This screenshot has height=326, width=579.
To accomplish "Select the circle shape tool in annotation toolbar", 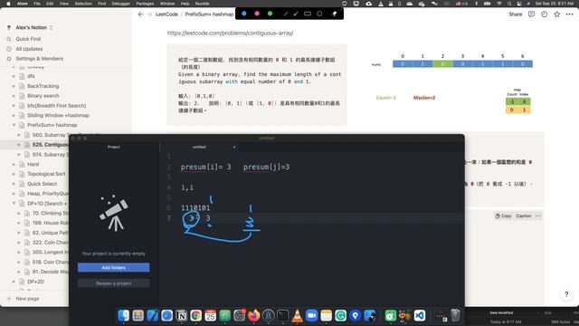I will [319, 14].
